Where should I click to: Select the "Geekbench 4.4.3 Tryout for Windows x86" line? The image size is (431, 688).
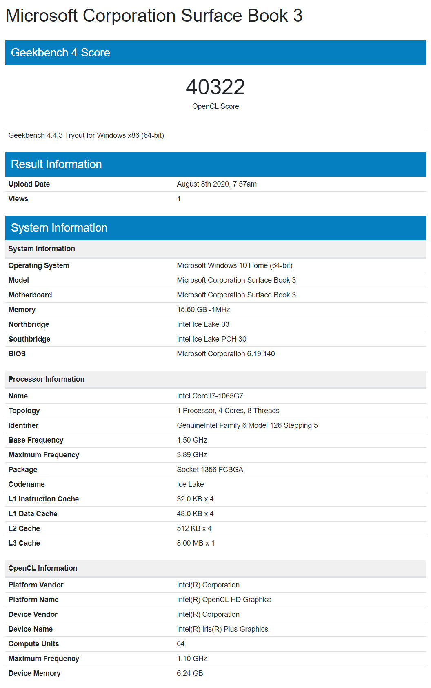(86, 135)
